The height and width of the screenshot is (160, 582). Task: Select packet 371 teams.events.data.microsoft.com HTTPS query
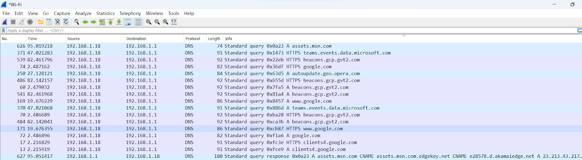coord(291,53)
